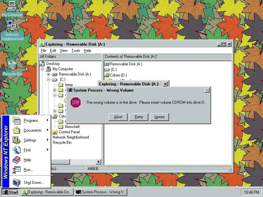This screenshot has height=197, width=263.
Task: Click the Cdrom drive icon in folder tree
Action: tap(55, 116)
